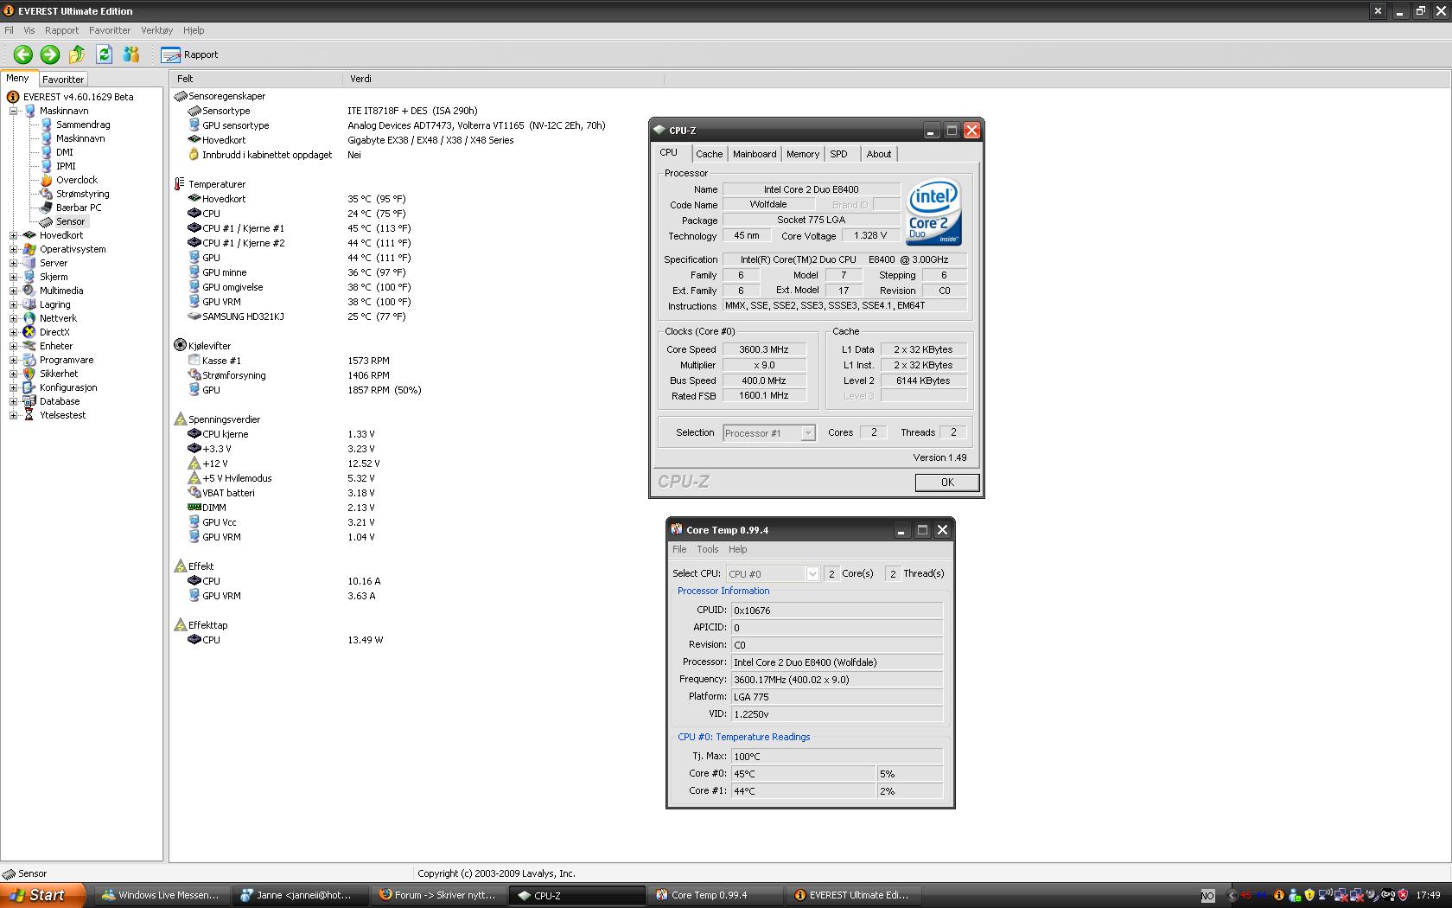Click the EVEREST v4.60.1629 Beta root icon
Viewport: 1452px width, 908px height.
[13, 97]
